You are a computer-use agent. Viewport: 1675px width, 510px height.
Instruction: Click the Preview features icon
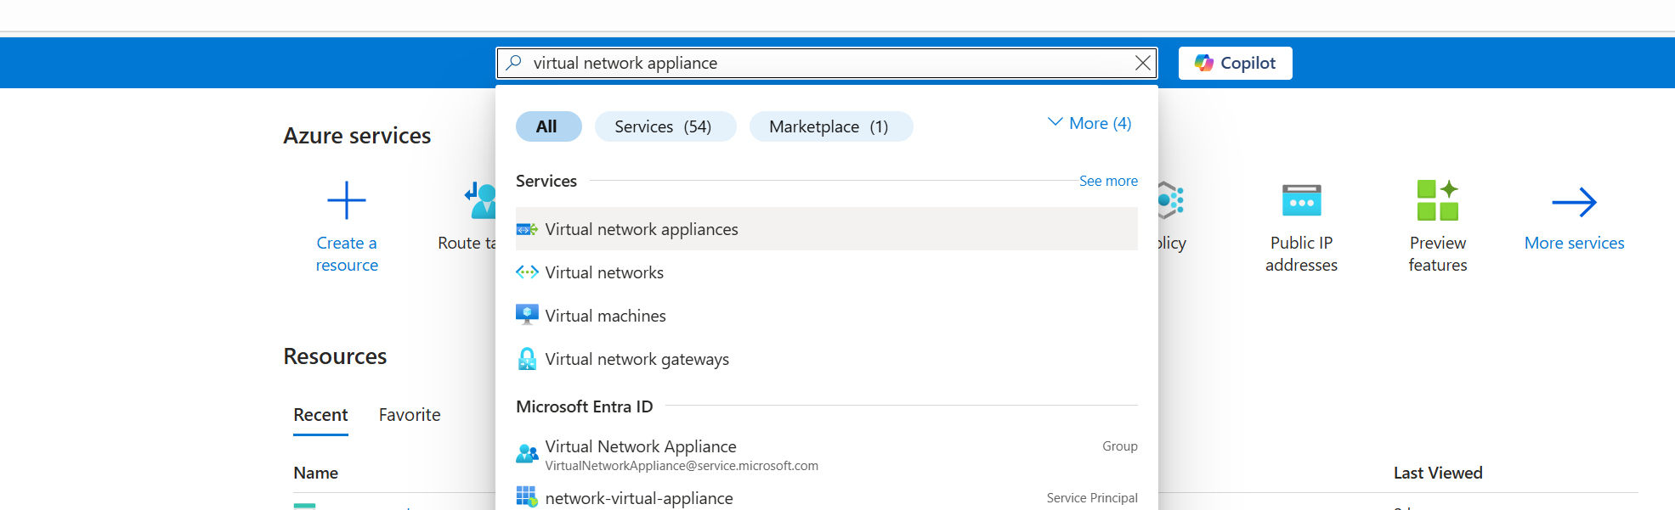tap(1437, 200)
